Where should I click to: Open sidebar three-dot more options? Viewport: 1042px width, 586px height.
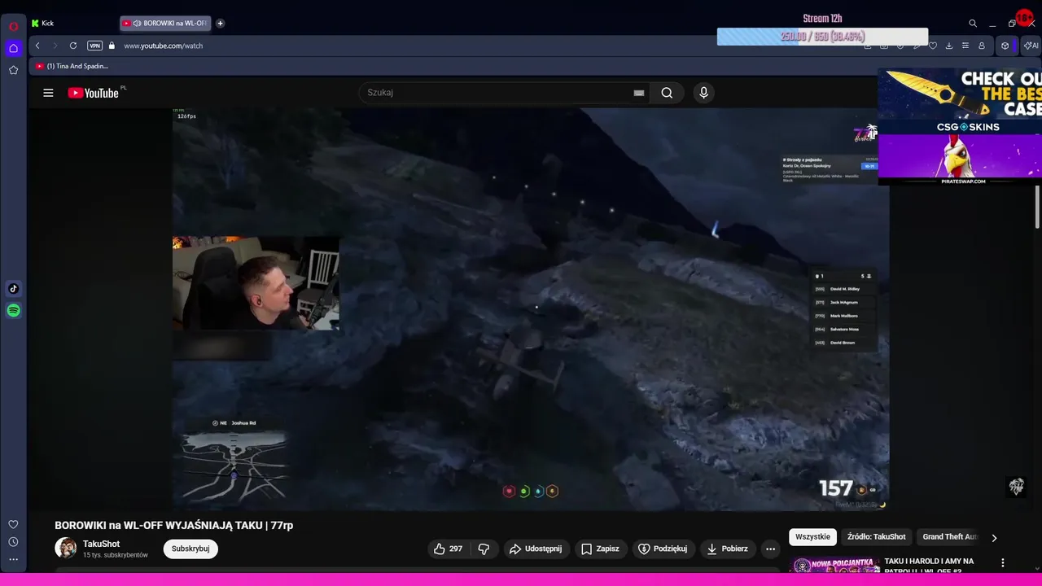point(13,559)
